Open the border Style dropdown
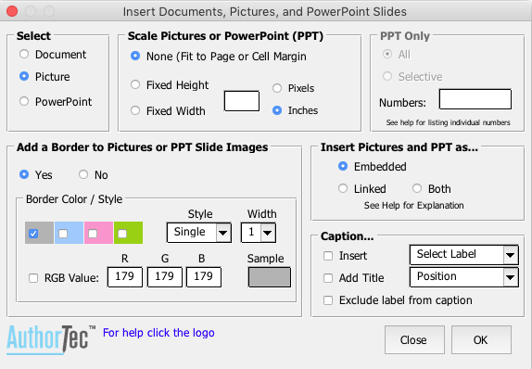The width and height of the screenshot is (532, 369). (x=199, y=233)
